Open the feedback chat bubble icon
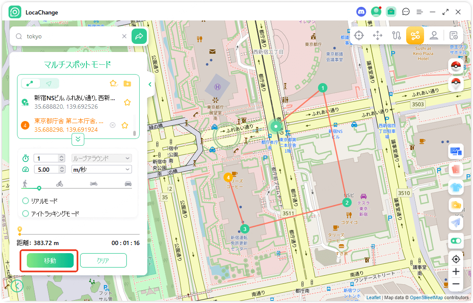 [406, 12]
